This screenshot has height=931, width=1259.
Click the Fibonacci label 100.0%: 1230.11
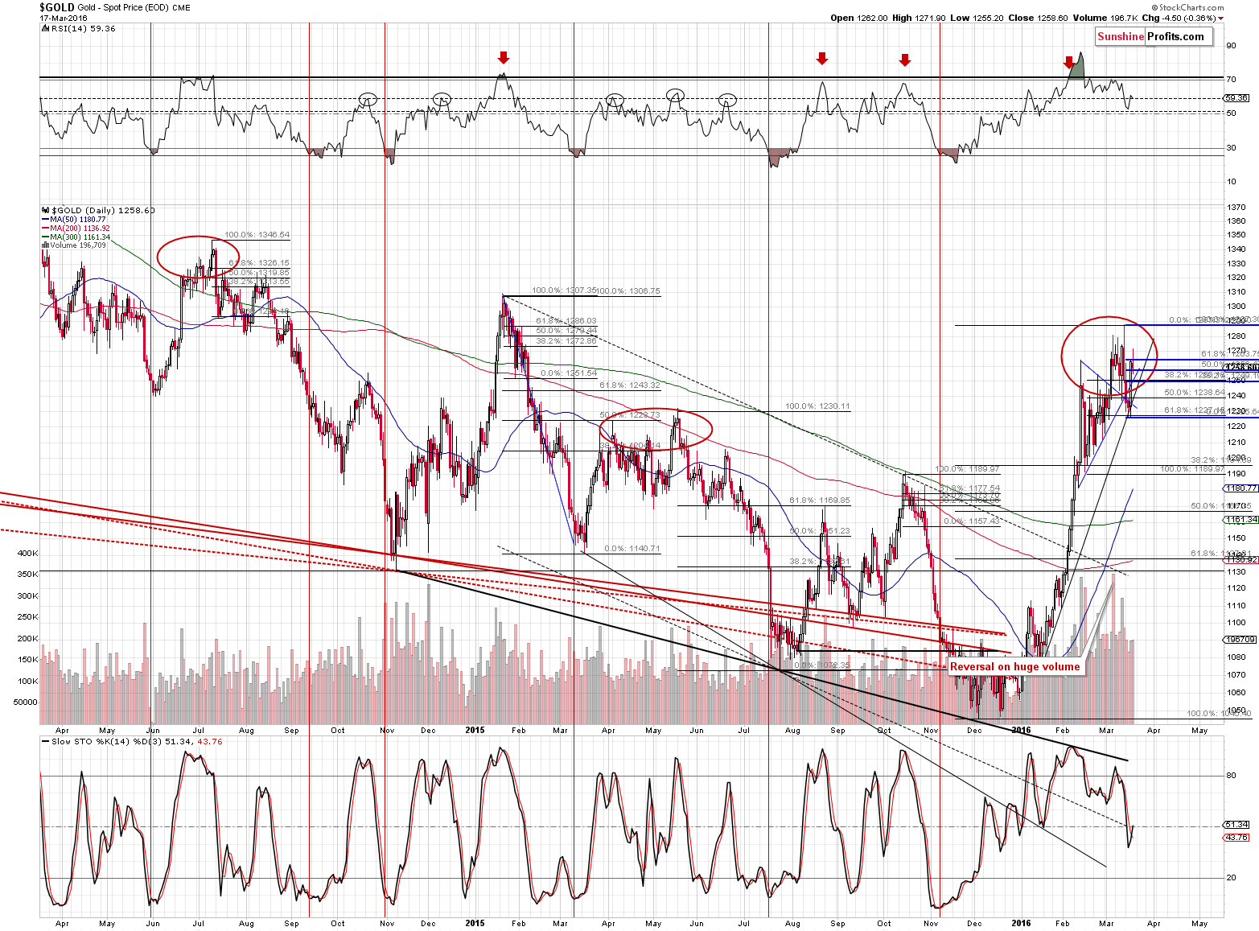pyautogui.click(x=817, y=406)
